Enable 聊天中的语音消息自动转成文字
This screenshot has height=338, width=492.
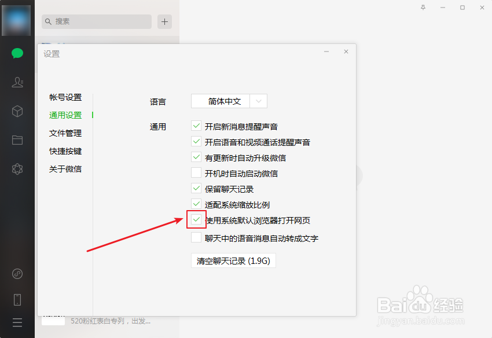(196, 238)
